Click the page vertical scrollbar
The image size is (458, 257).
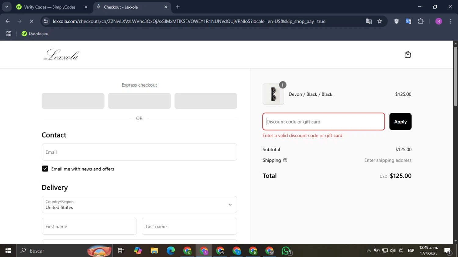456,76
